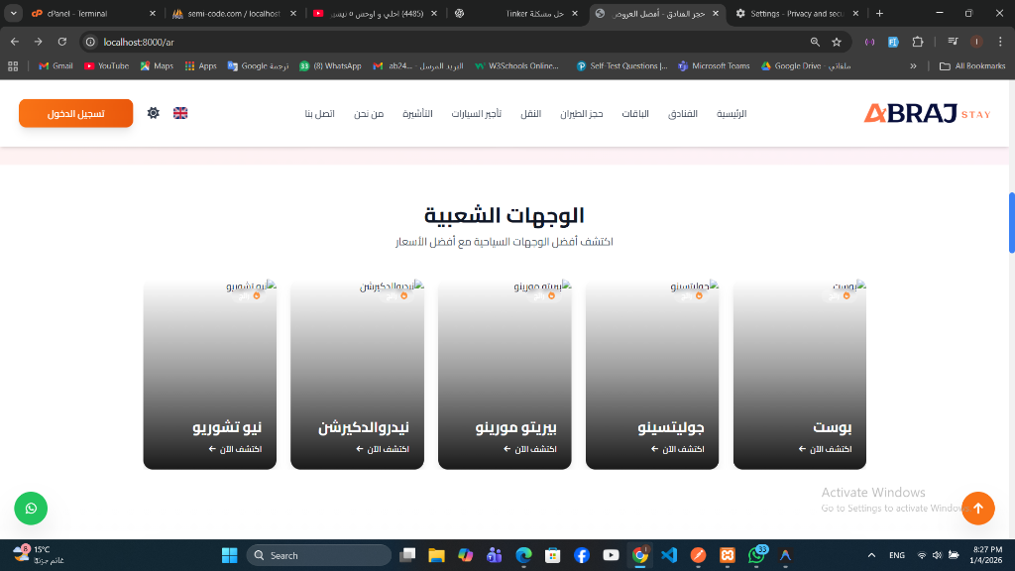
Task: Open WhatsApp from the taskbar
Action: (x=756, y=555)
